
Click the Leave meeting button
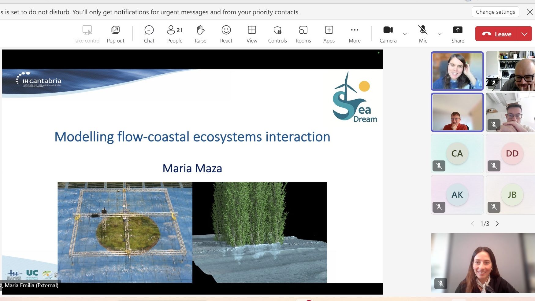coord(496,34)
